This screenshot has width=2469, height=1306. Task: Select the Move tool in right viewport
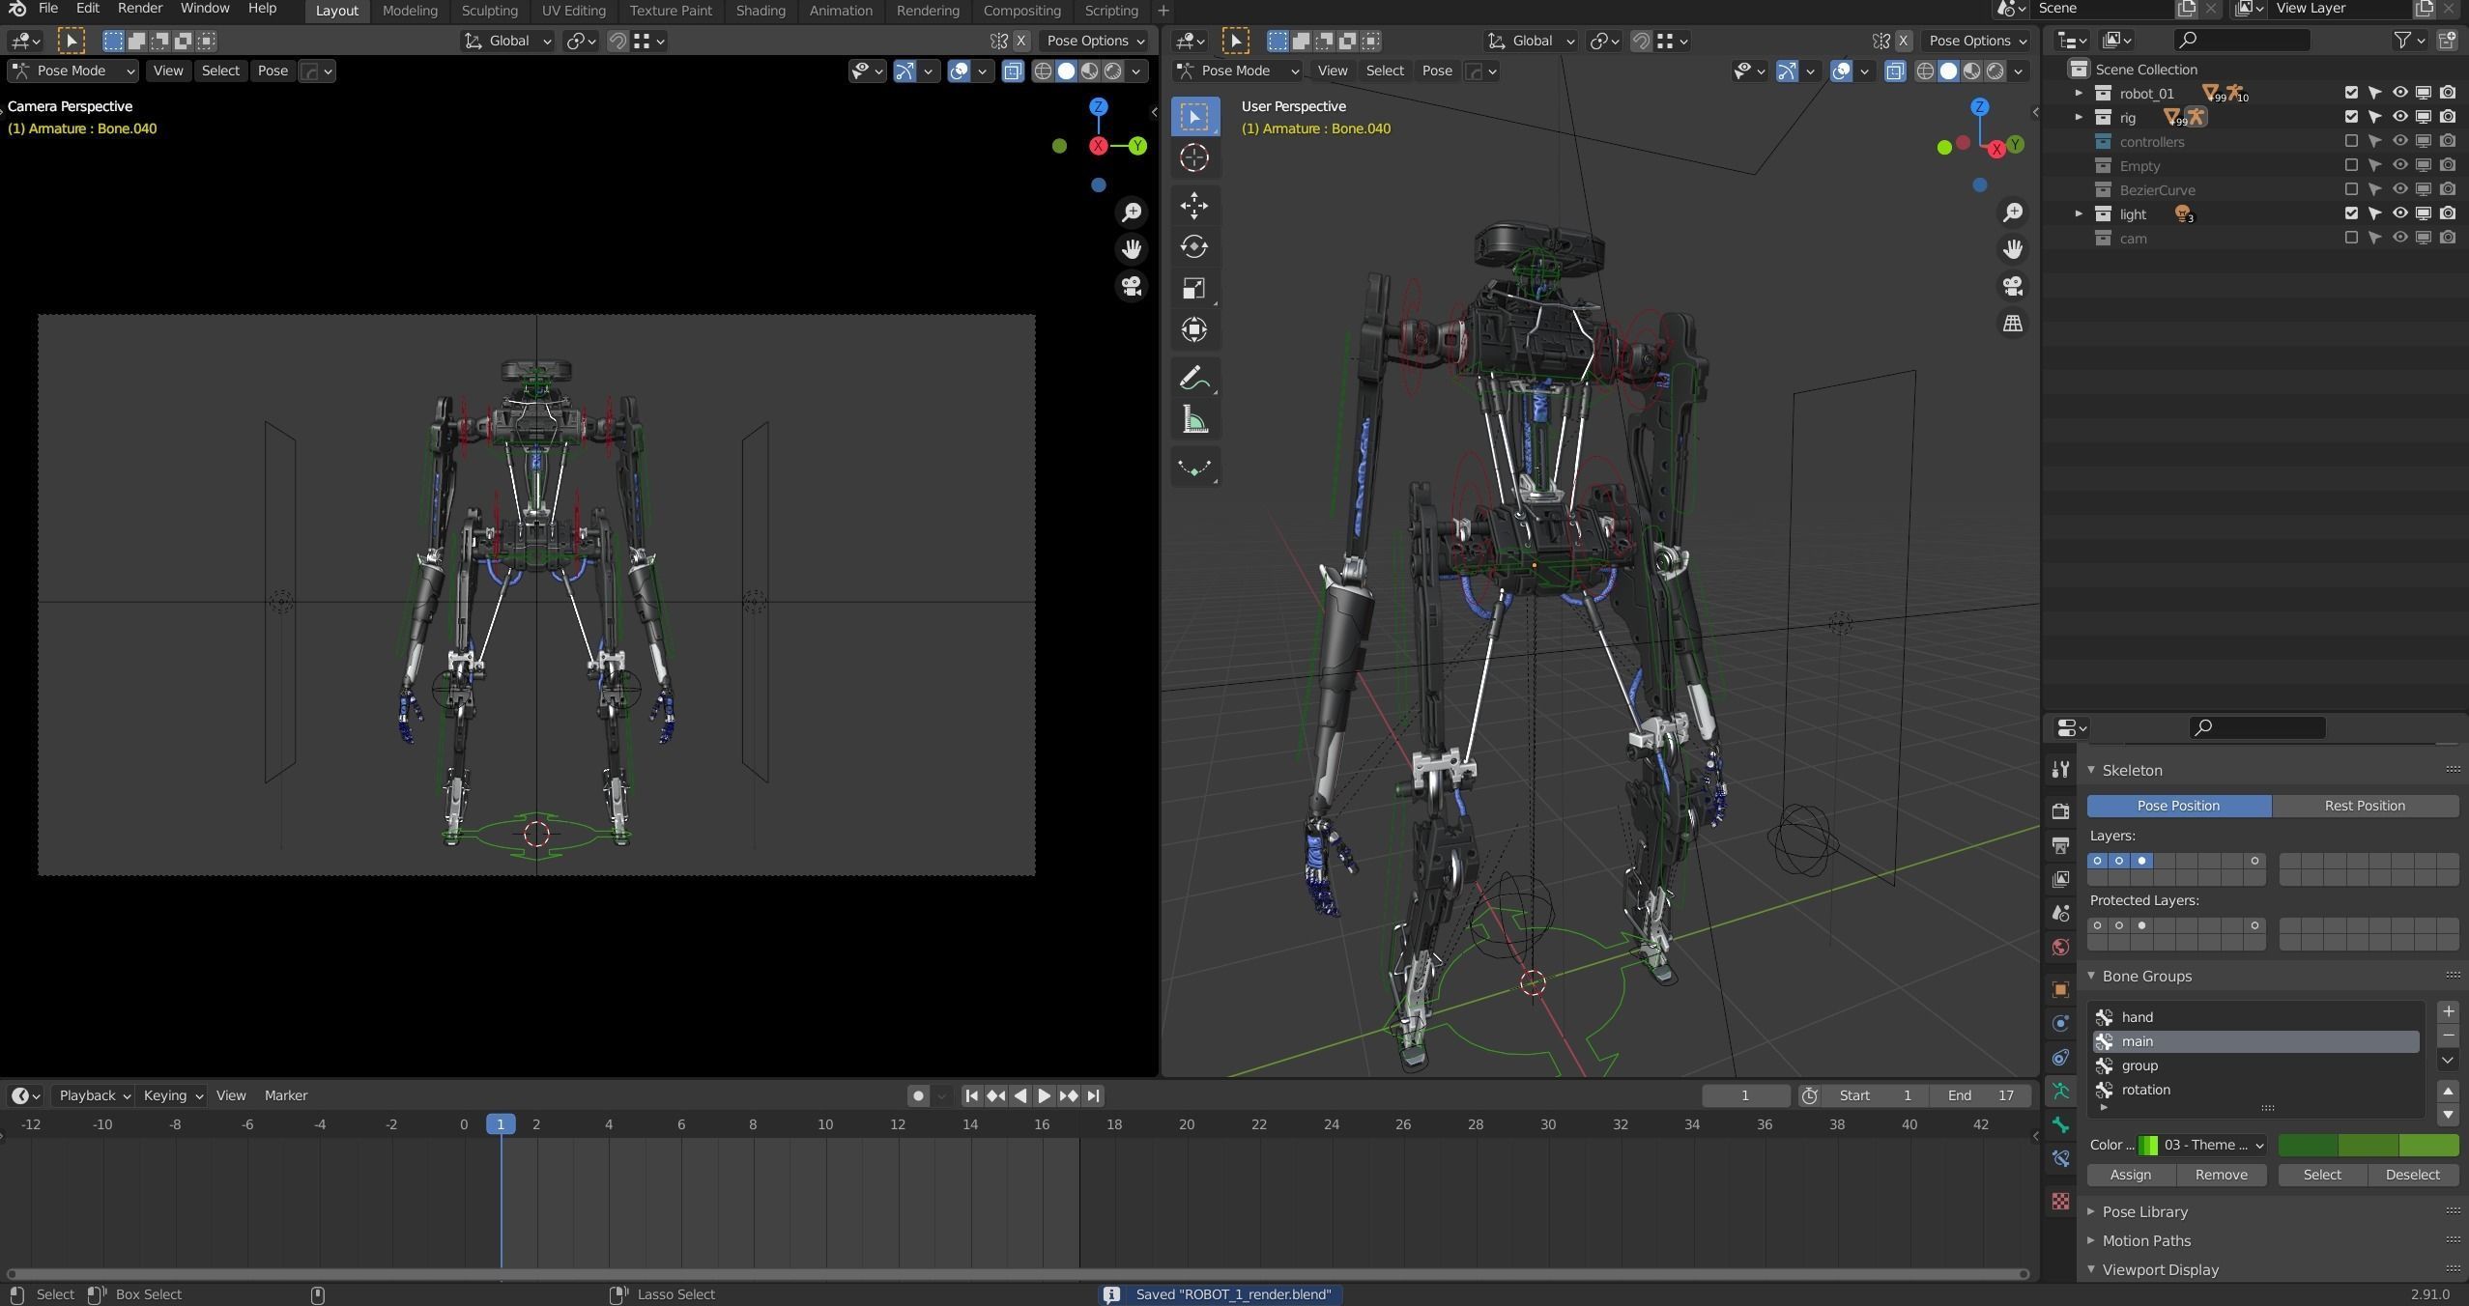[1194, 205]
